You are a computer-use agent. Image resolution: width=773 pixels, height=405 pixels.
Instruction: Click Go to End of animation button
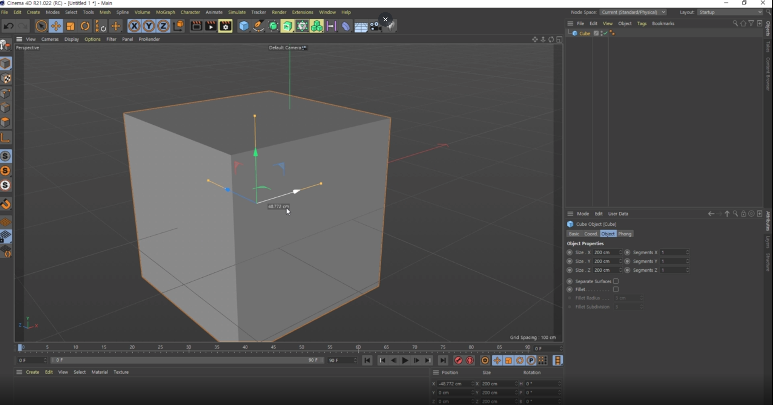pos(443,360)
